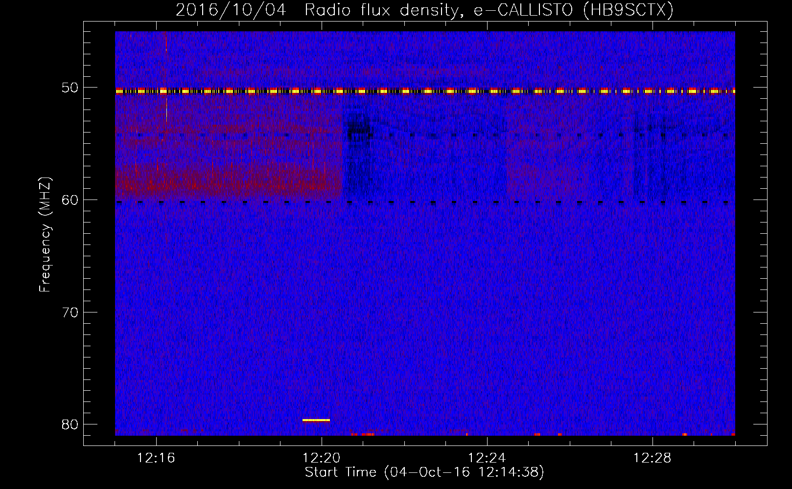Click the 12:20 time tick label
The height and width of the screenshot is (489, 792).
click(322, 458)
